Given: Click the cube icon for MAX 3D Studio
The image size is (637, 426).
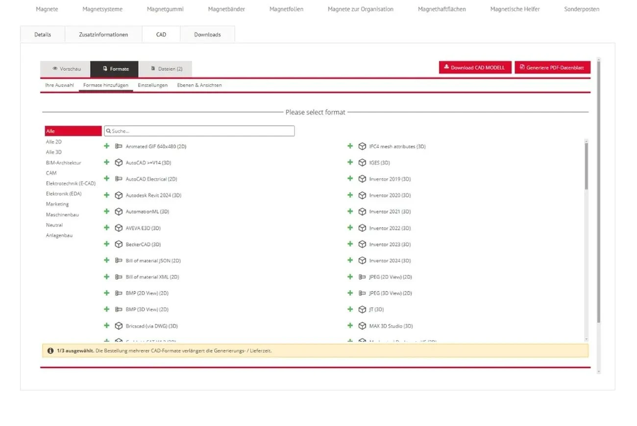Looking at the screenshot, I should pos(362,326).
